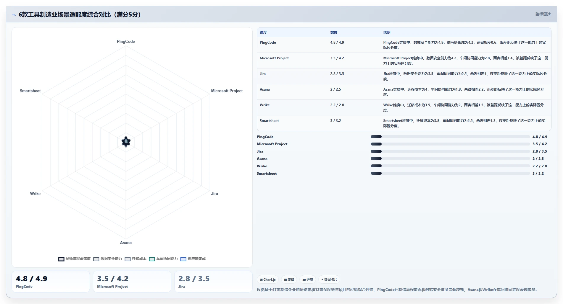The width and height of the screenshot is (563, 304).
Task: Click the radar data shape at chart center
Action: pos(126,142)
